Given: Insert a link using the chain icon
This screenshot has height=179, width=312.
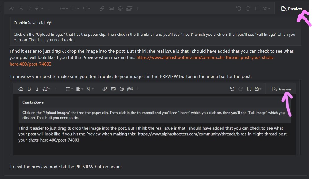Looking at the screenshot, I should 102,9.
